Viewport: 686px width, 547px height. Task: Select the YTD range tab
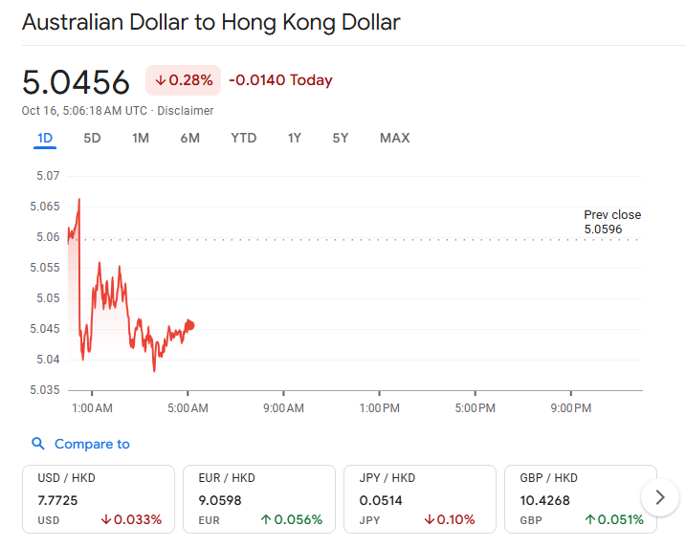pyautogui.click(x=244, y=138)
